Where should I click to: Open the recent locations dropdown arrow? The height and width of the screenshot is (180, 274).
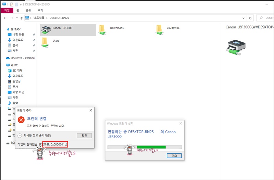(x=17, y=18)
